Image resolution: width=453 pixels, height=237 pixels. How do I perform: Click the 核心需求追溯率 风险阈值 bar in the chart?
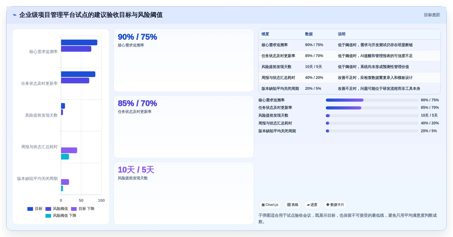point(76,49)
